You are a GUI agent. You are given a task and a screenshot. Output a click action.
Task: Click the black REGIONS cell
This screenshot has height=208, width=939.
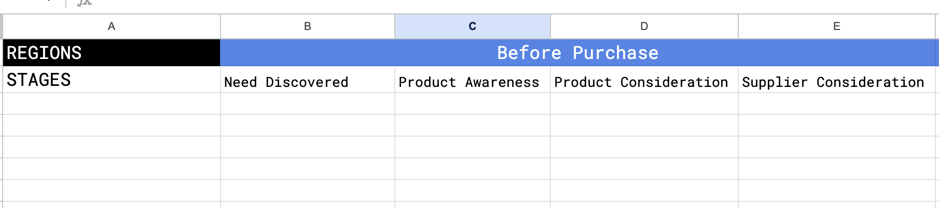pyautogui.click(x=111, y=53)
